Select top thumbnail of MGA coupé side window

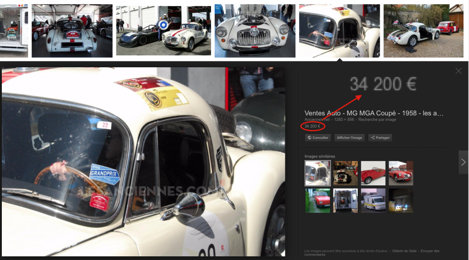tap(339, 31)
